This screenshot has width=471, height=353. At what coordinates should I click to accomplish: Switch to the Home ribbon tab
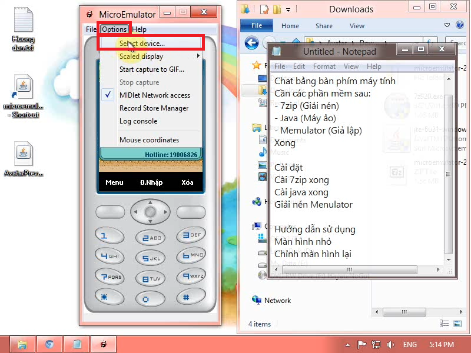pos(290,26)
